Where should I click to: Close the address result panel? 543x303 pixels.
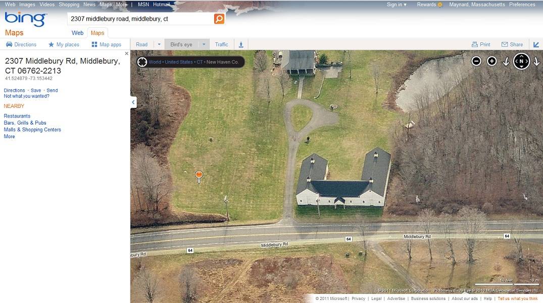click(x=126, y=53)
